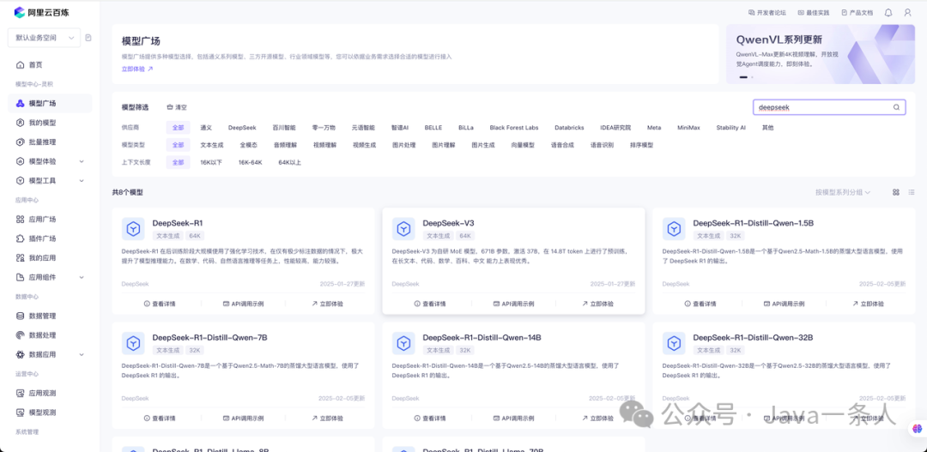Click the user account icon
Image resolution: width=927 pixels, height=452 pixels.
click(x=907, y=12)
